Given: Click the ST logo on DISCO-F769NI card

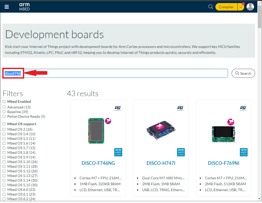Looking at the screenshot, I should (x=243, y=108).
